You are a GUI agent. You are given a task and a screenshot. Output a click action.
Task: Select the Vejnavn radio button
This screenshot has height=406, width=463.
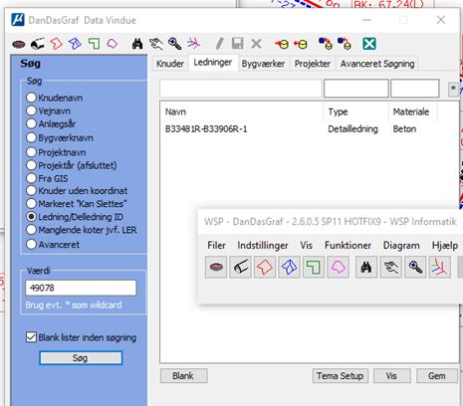pyautogui.click(x=31, y=110)
